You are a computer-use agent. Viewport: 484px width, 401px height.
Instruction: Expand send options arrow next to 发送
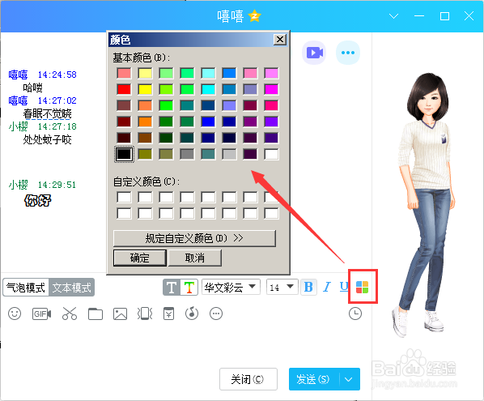[x=349, y=379]
